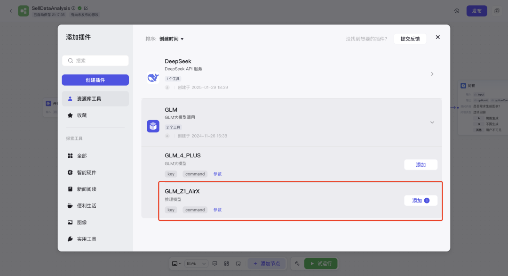Click the key tag under GLM_4_PLUS
Image resolution: width=508 pixels, height=276 pixels.
[171, 174]
